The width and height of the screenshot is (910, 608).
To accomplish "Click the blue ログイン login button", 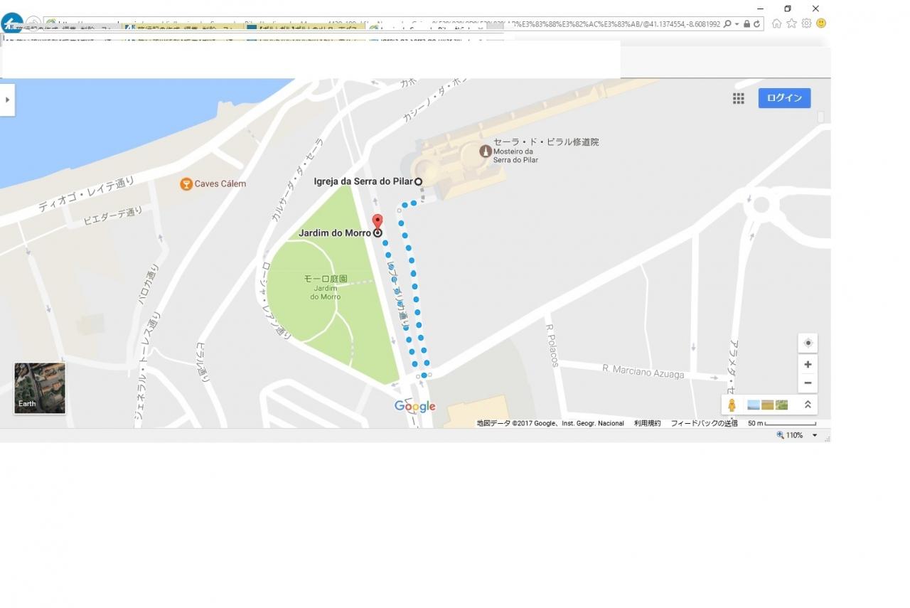I will 784,98.
